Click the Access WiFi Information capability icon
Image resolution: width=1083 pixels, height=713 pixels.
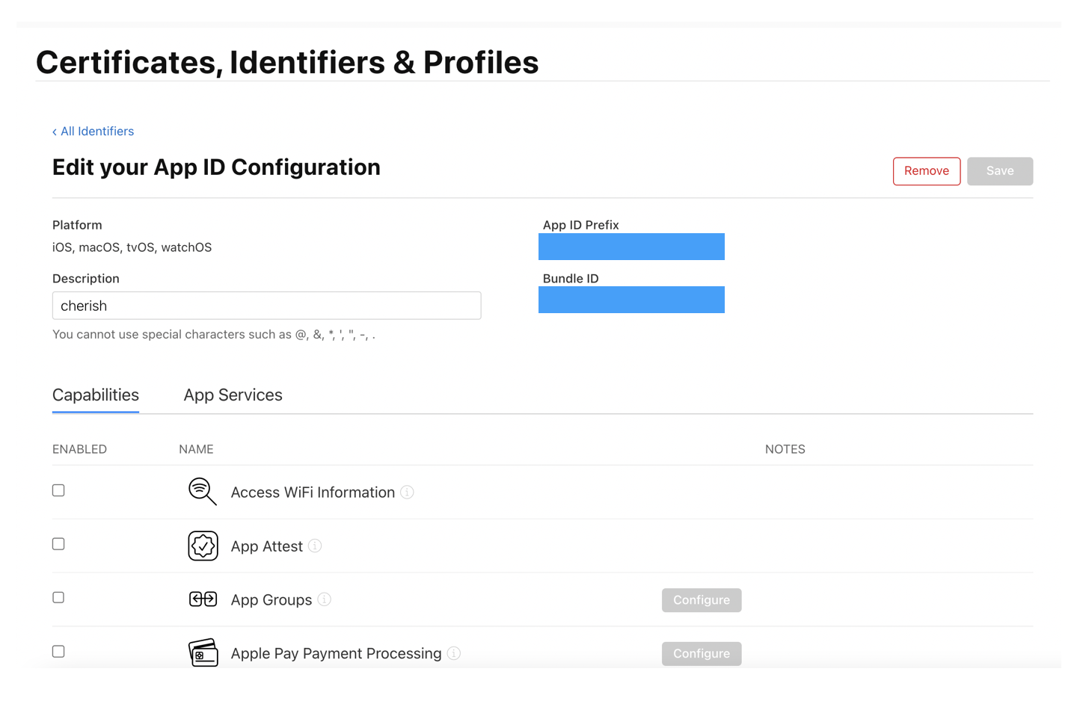202,492
